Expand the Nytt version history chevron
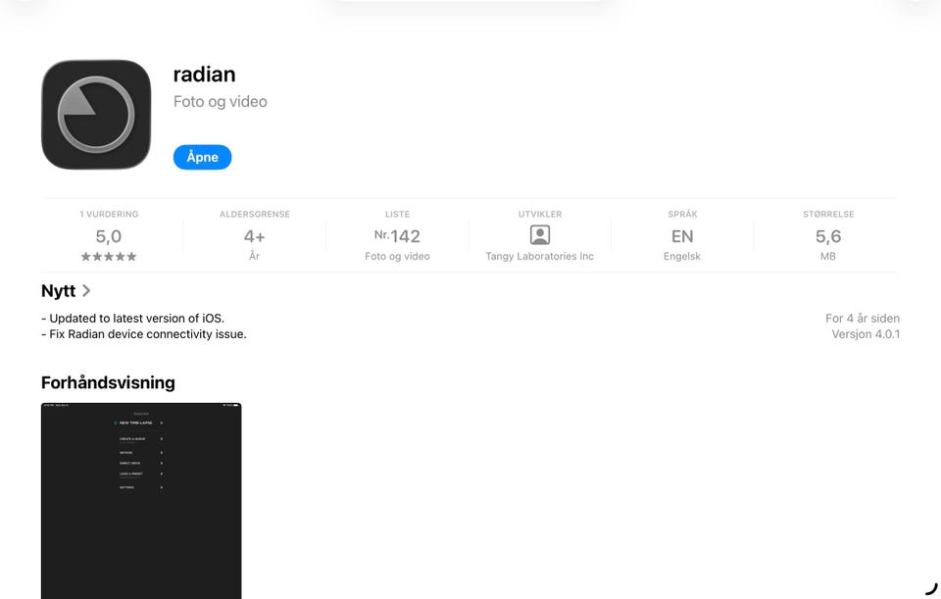This screenshot has height=599, width=941. [x=86, y=290]
